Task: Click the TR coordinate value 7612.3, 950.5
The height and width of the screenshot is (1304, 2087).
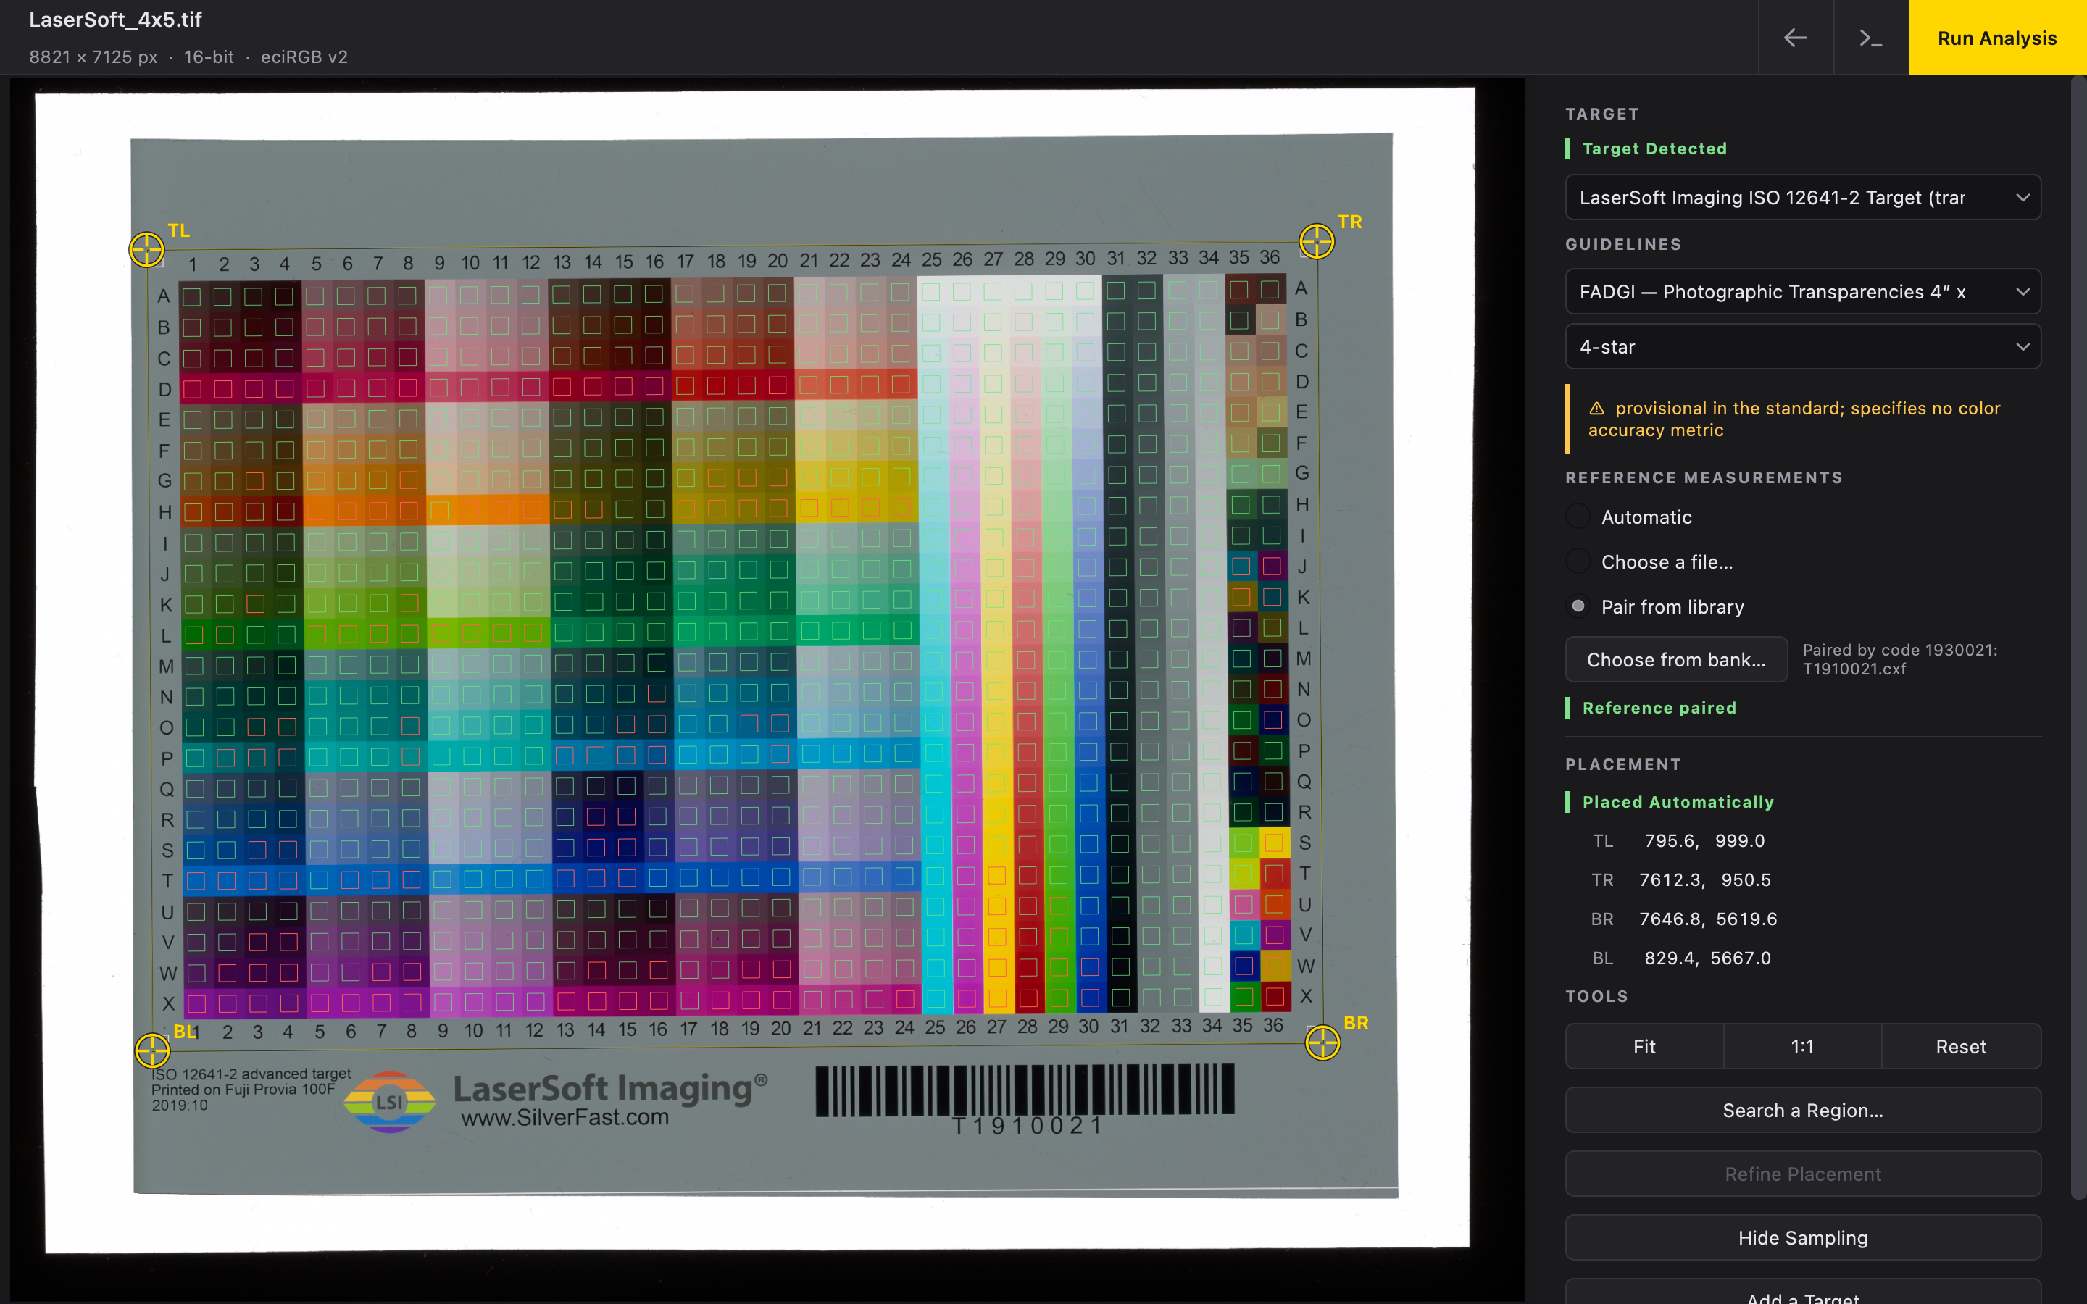Action: click(1704, 879)
